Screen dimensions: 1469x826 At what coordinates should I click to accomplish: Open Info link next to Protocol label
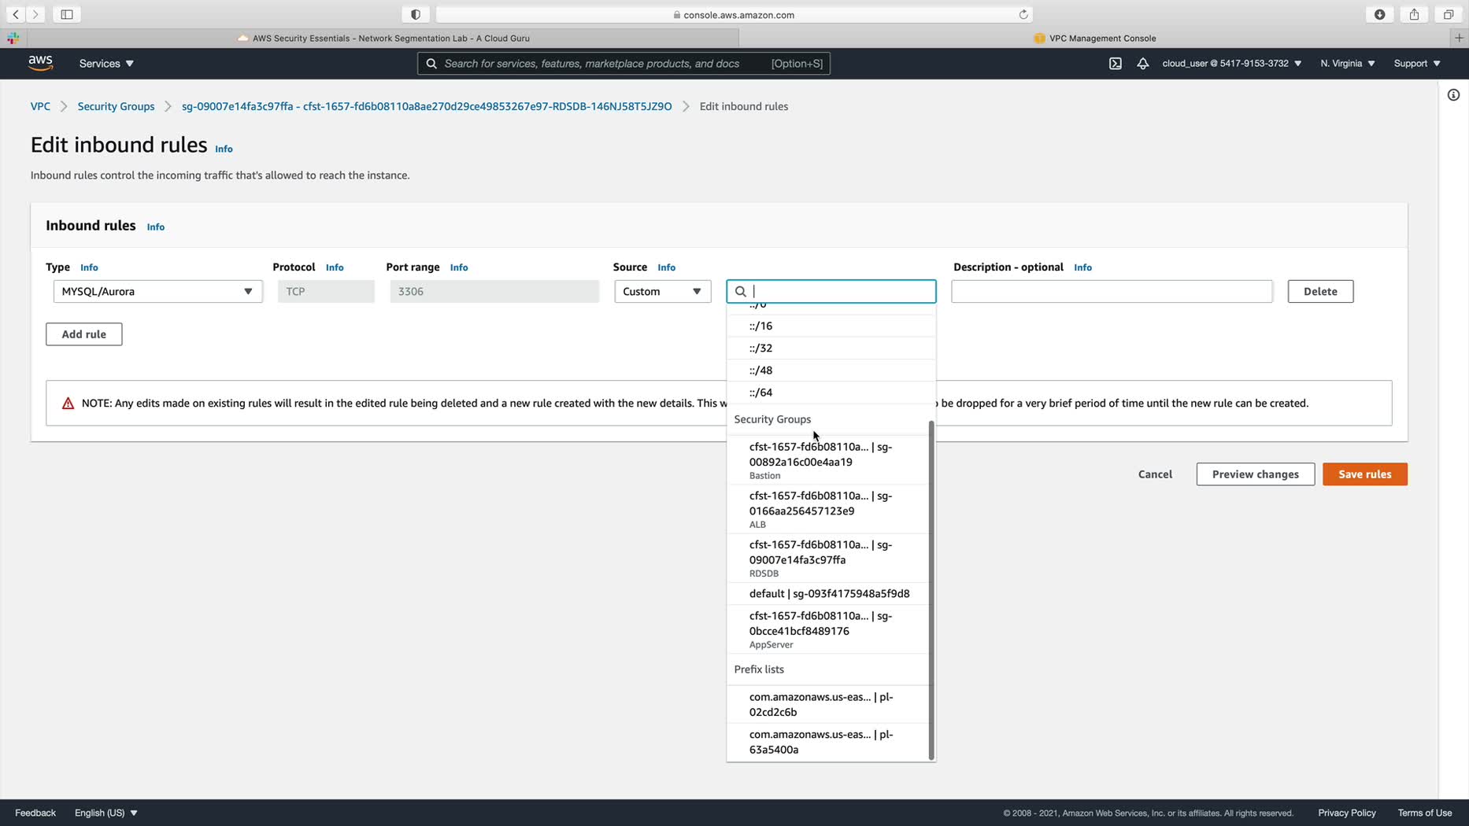pyautogui.click(x=335, y=267)
